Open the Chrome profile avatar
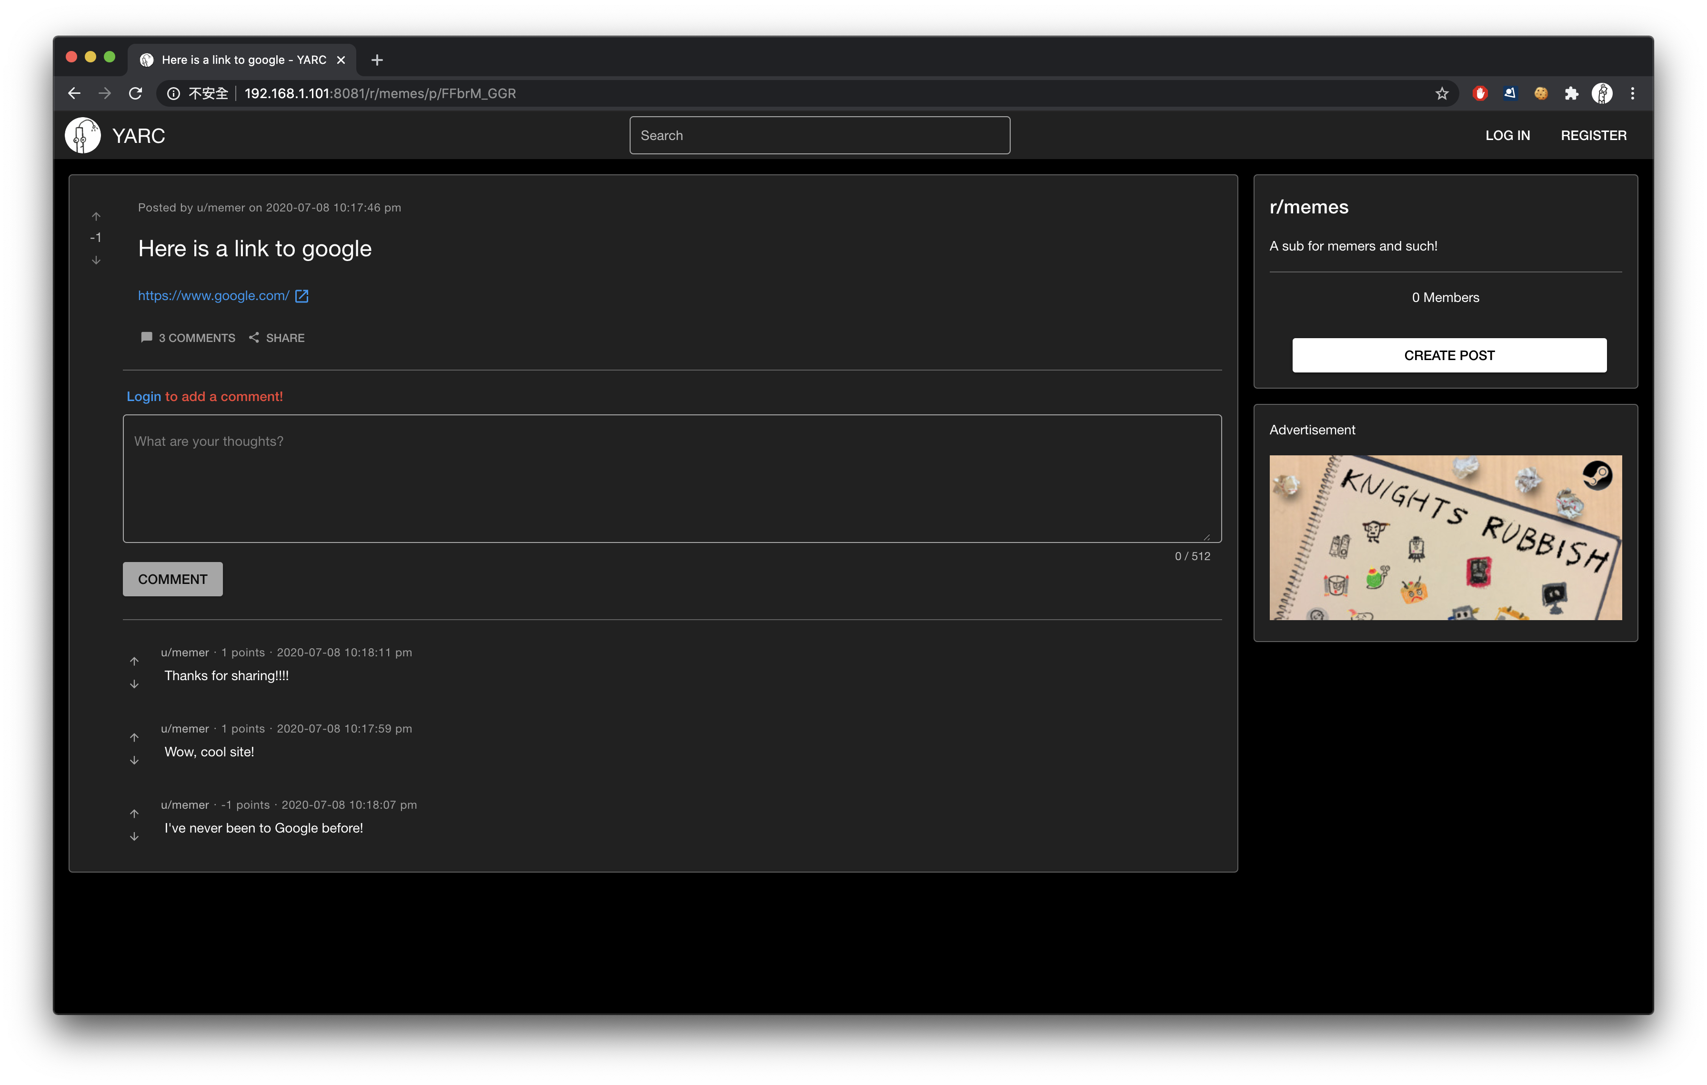Image resolution: width=1707 pixels, height=1085 pixels. click(1602, 93)
